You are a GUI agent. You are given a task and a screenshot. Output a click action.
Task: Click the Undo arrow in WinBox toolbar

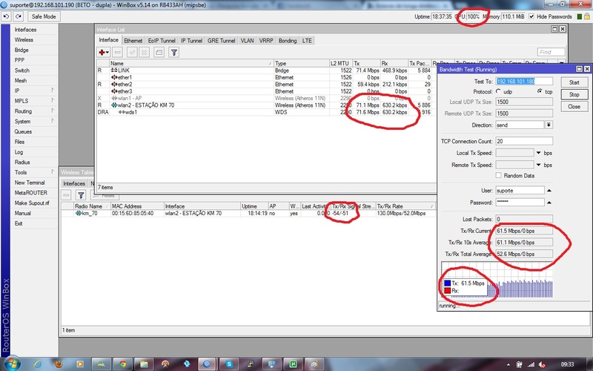pyautogui.click(x=7, y=16)
